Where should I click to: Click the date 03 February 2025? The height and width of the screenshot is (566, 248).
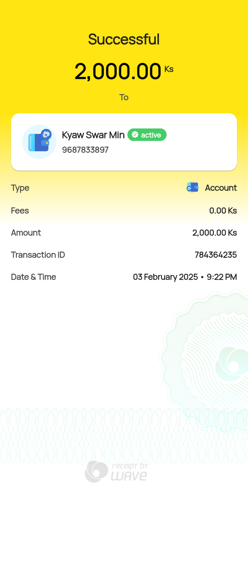click(x=165, y=277)
